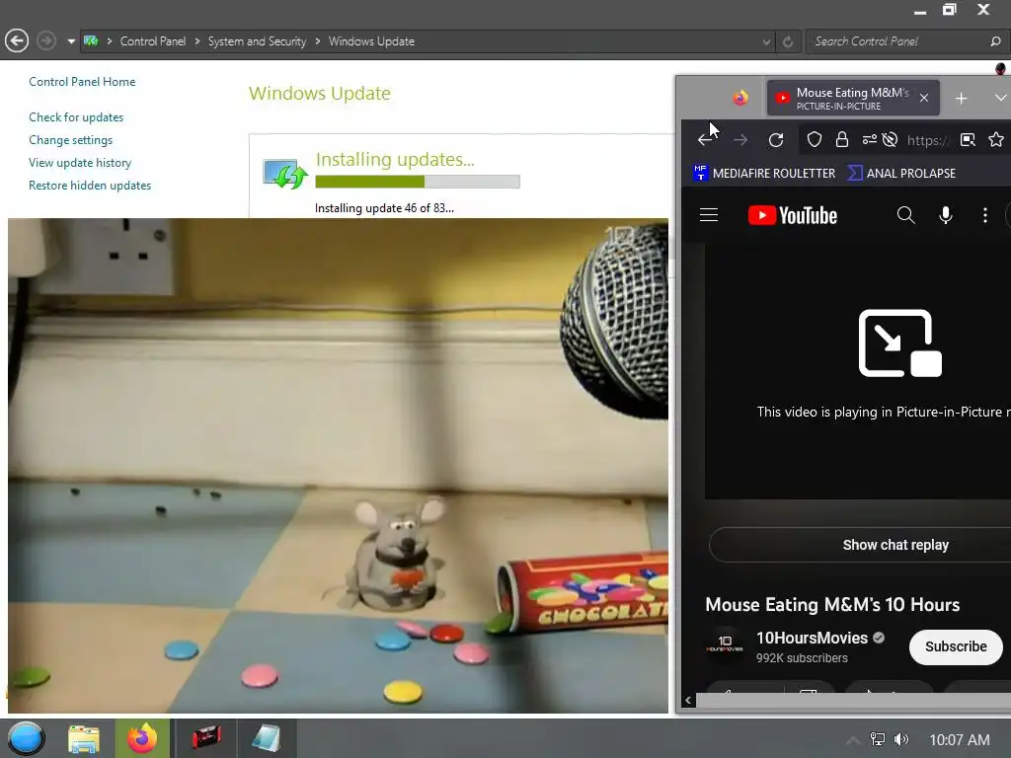
Task: Click Check for updates link
Action: (x=76, y=117)
